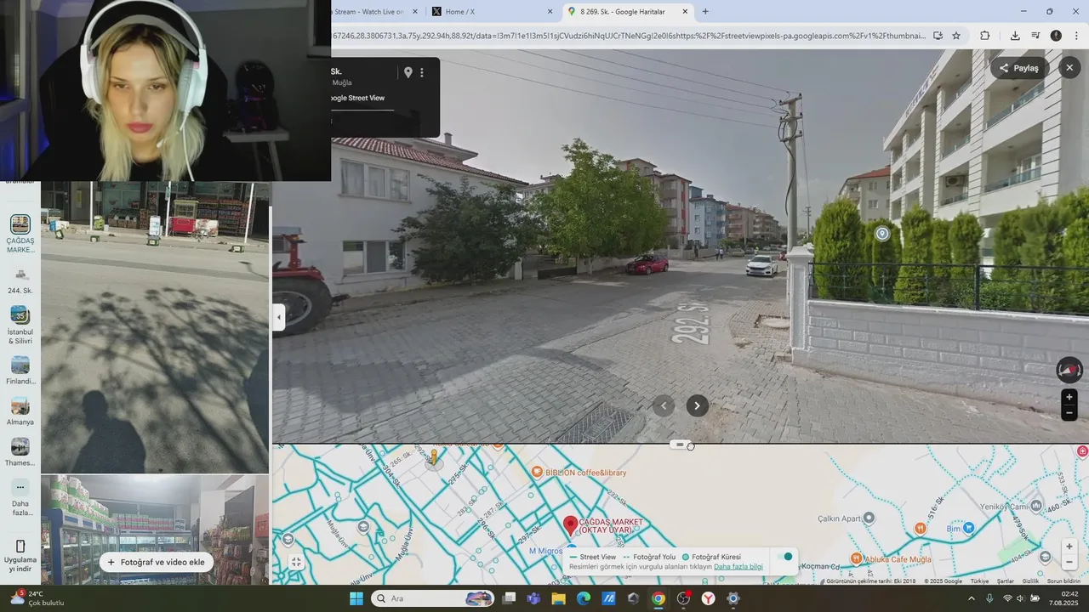Show hidden system tray icons
The height and width of the screenshot is (612, 1089).
coord(972,598)
